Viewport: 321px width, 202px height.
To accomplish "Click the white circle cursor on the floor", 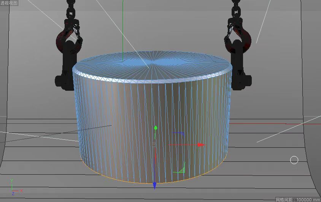I will coord(294,160).
